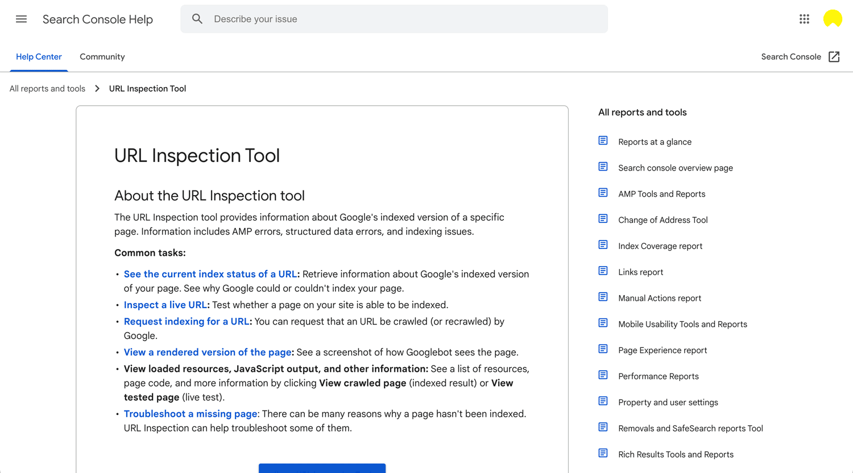Open Reports at a glance article
Image resolution: width=853 pixels, height=473 pixels.
tap(655, 142)
